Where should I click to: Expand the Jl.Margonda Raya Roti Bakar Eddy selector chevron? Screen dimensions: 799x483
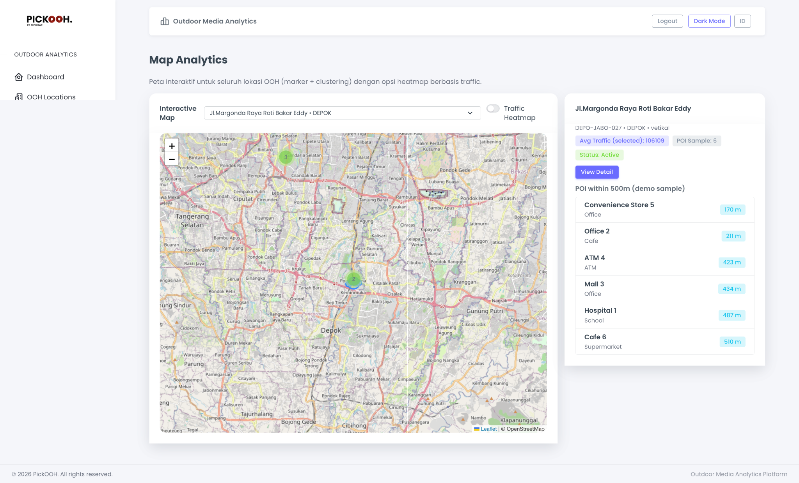tap(470, 113)
